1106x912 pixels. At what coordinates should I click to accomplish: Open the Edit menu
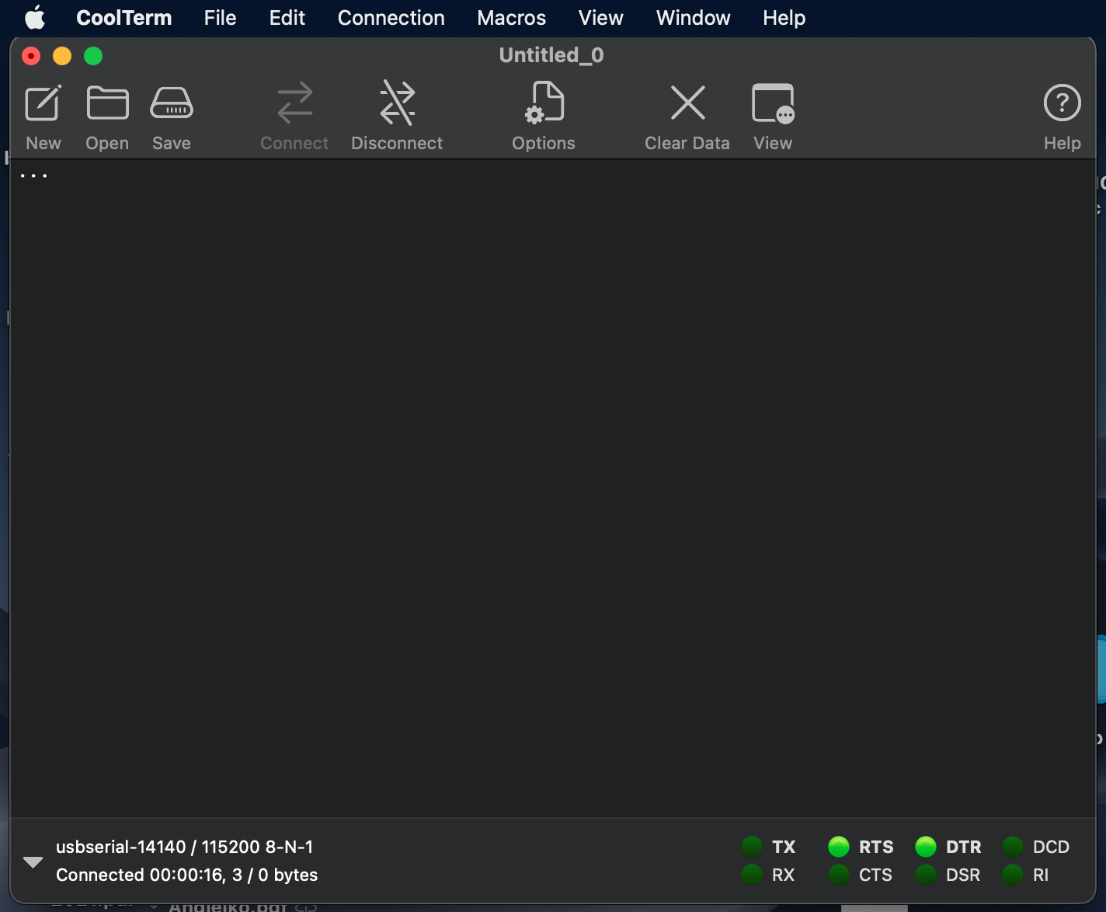pyautogui.click(x=287, y=17)
